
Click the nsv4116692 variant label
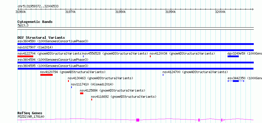pos(124,97)
